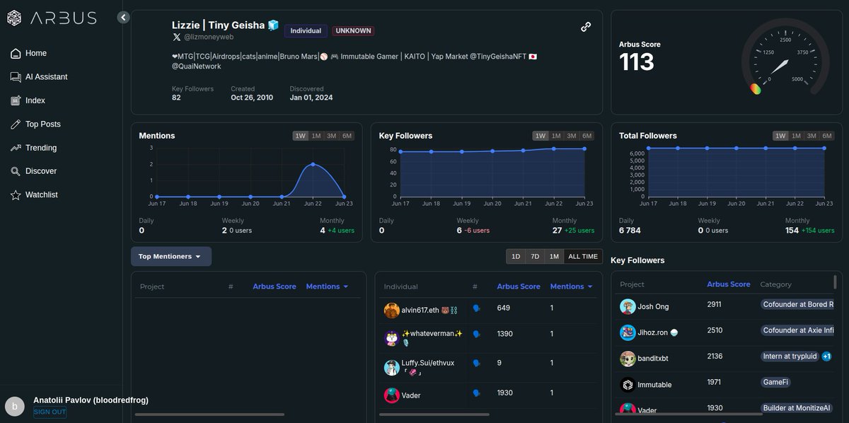Click the Arbus cube logo icon
The width and height of the screenshot is (849, 423).
[14, 18]
